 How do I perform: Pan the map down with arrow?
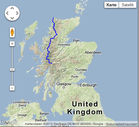(12, 18)
